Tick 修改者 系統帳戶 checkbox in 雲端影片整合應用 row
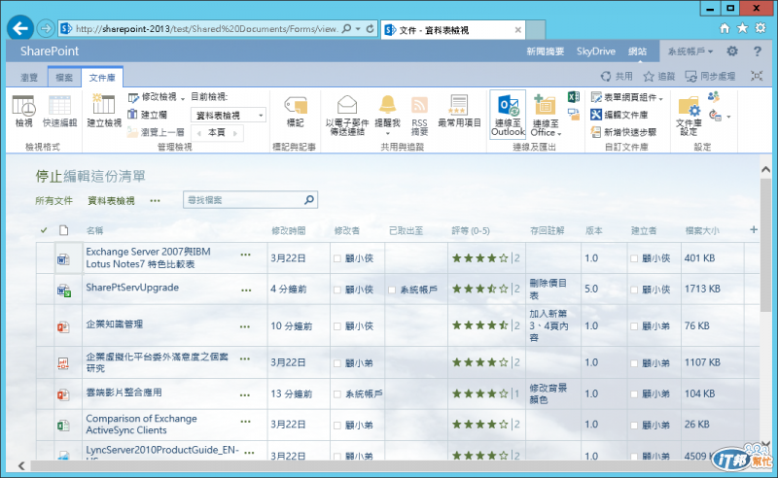 pos(337,394)
